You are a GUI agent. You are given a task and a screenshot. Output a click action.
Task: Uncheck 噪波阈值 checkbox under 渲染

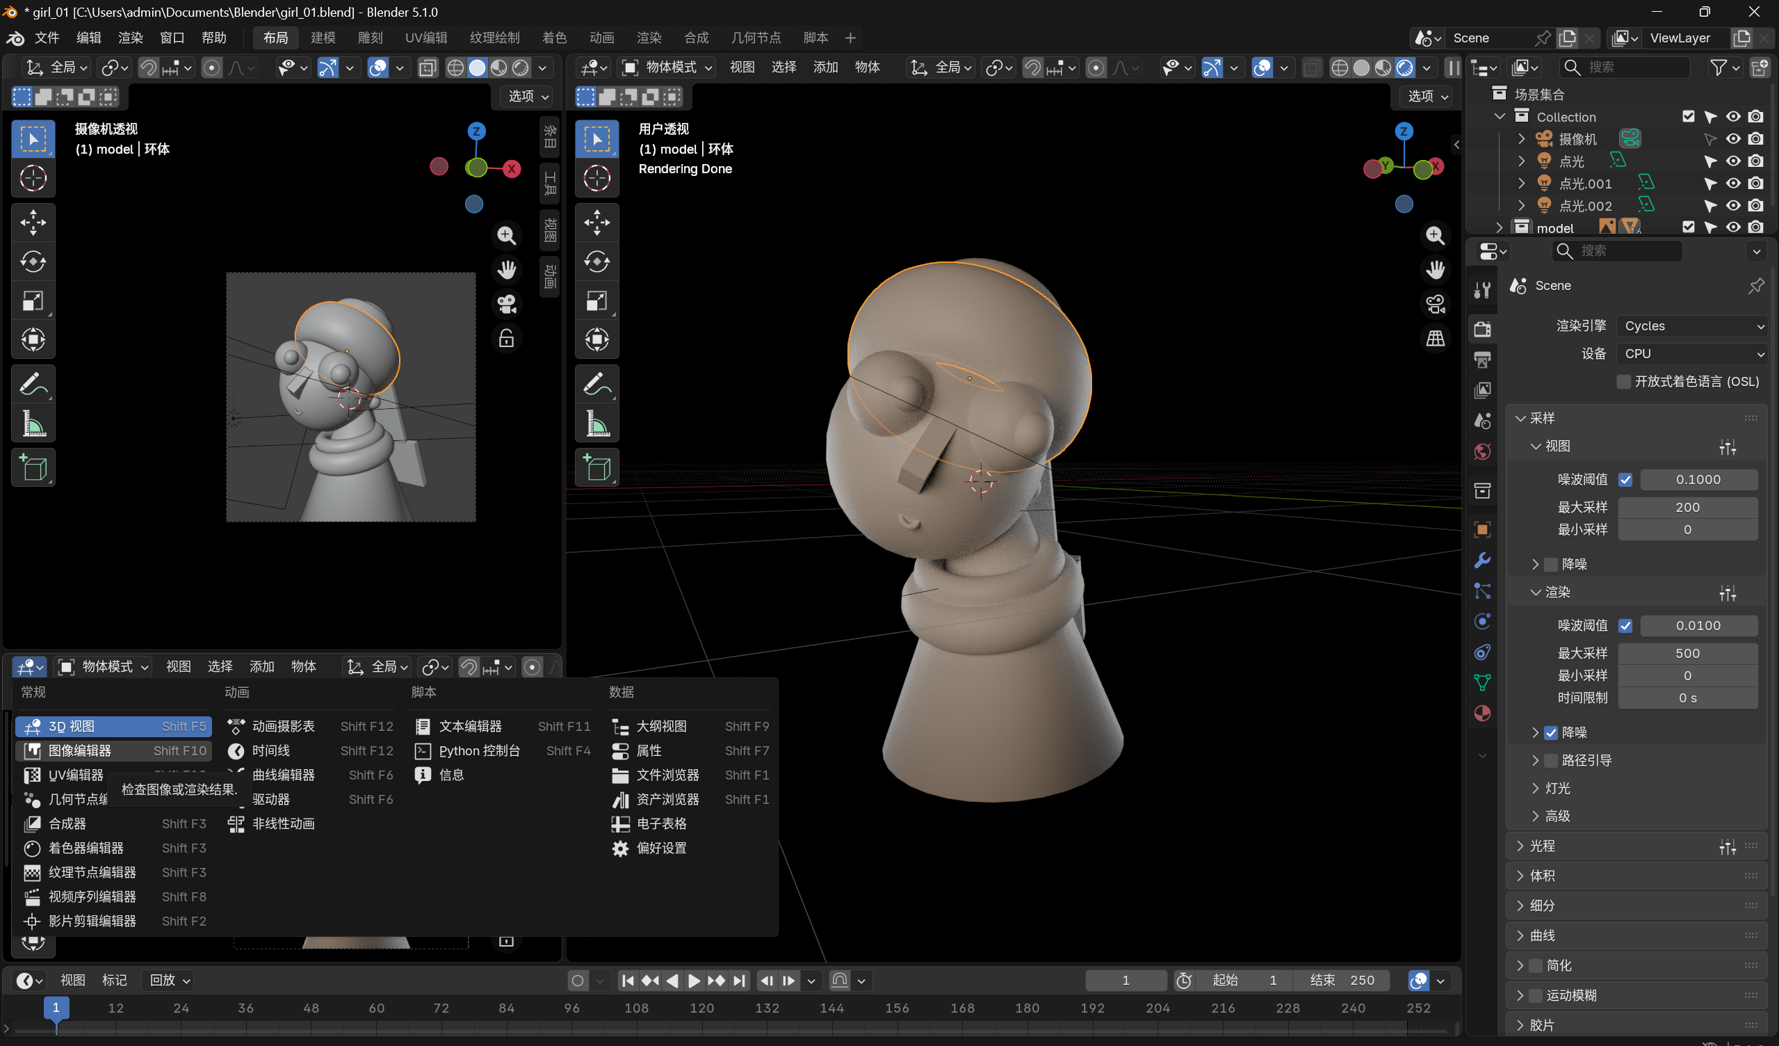(x=1625, y=626)
